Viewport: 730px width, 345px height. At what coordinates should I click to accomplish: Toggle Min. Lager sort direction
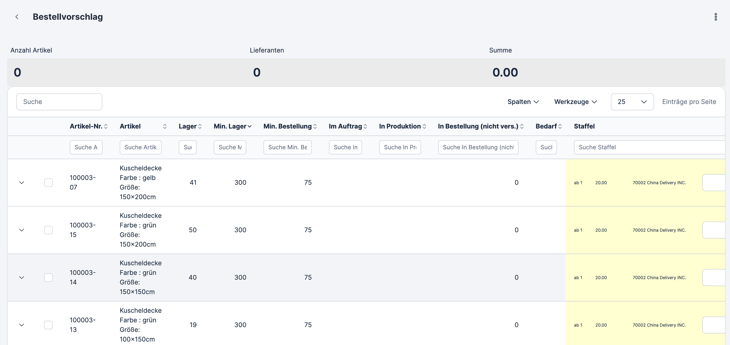tap(249, 126)
